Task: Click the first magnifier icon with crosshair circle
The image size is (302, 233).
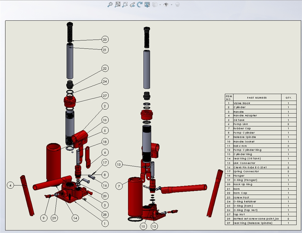Action: coord(110,4)
